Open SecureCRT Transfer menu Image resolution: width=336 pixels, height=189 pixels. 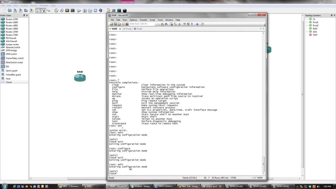click(x=143, y=20)
